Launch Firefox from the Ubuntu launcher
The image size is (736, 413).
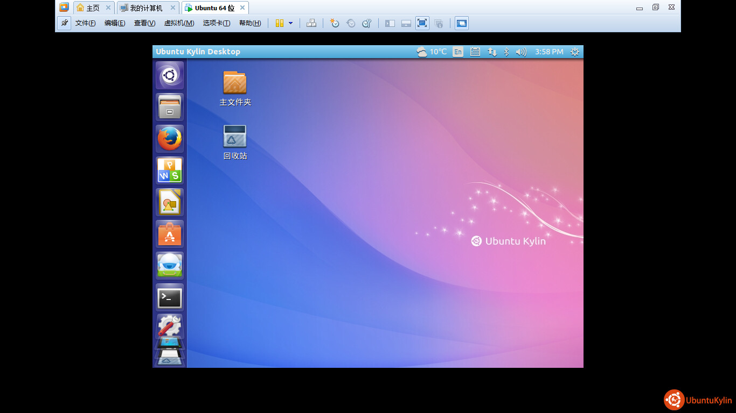coord(170,139)
